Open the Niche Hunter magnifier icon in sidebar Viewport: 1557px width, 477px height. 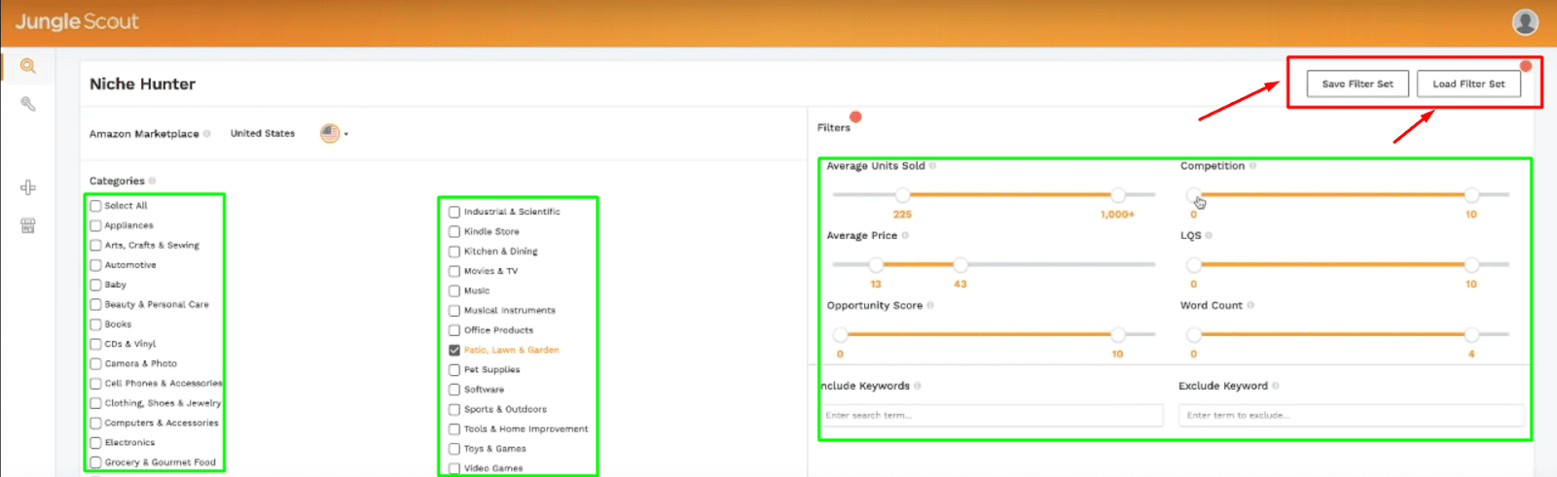[28, 66]
